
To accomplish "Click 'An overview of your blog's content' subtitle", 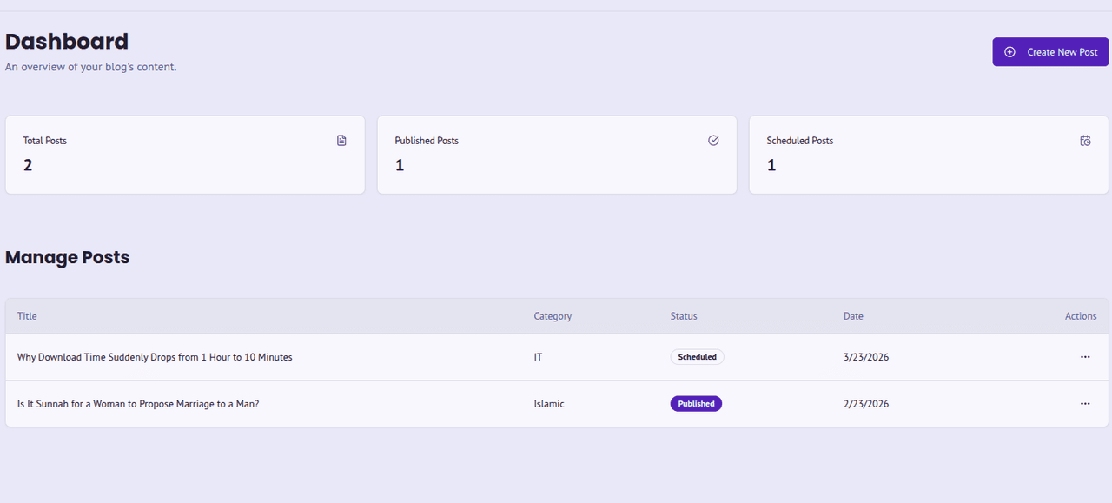I will click(x=91, y=67).
